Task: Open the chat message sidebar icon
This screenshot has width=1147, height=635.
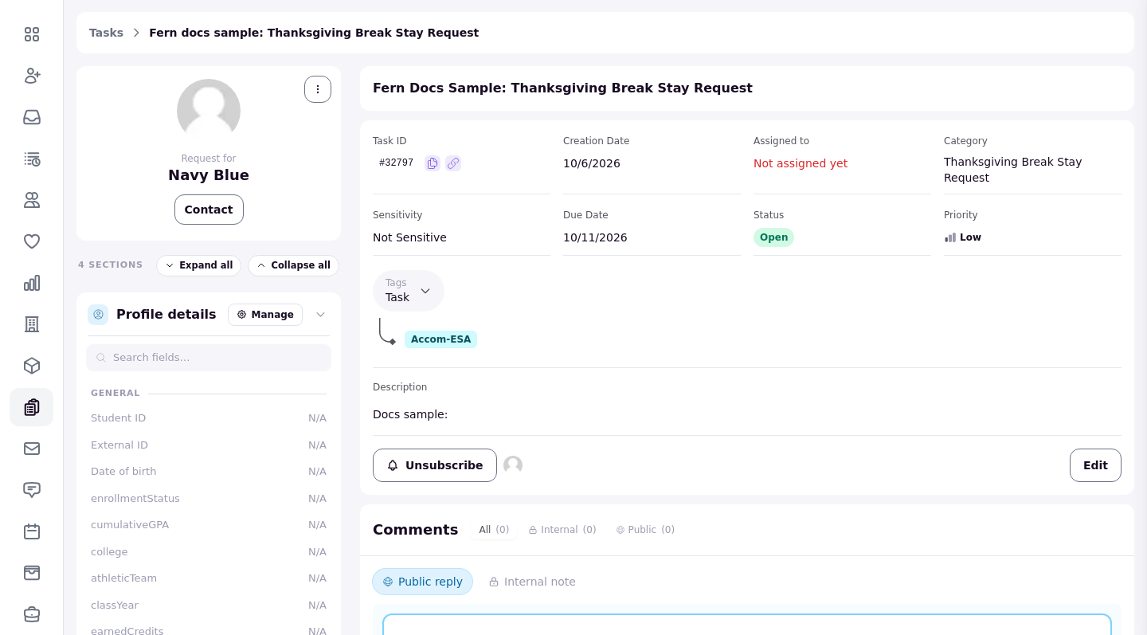Action: [x=32, y=490]
